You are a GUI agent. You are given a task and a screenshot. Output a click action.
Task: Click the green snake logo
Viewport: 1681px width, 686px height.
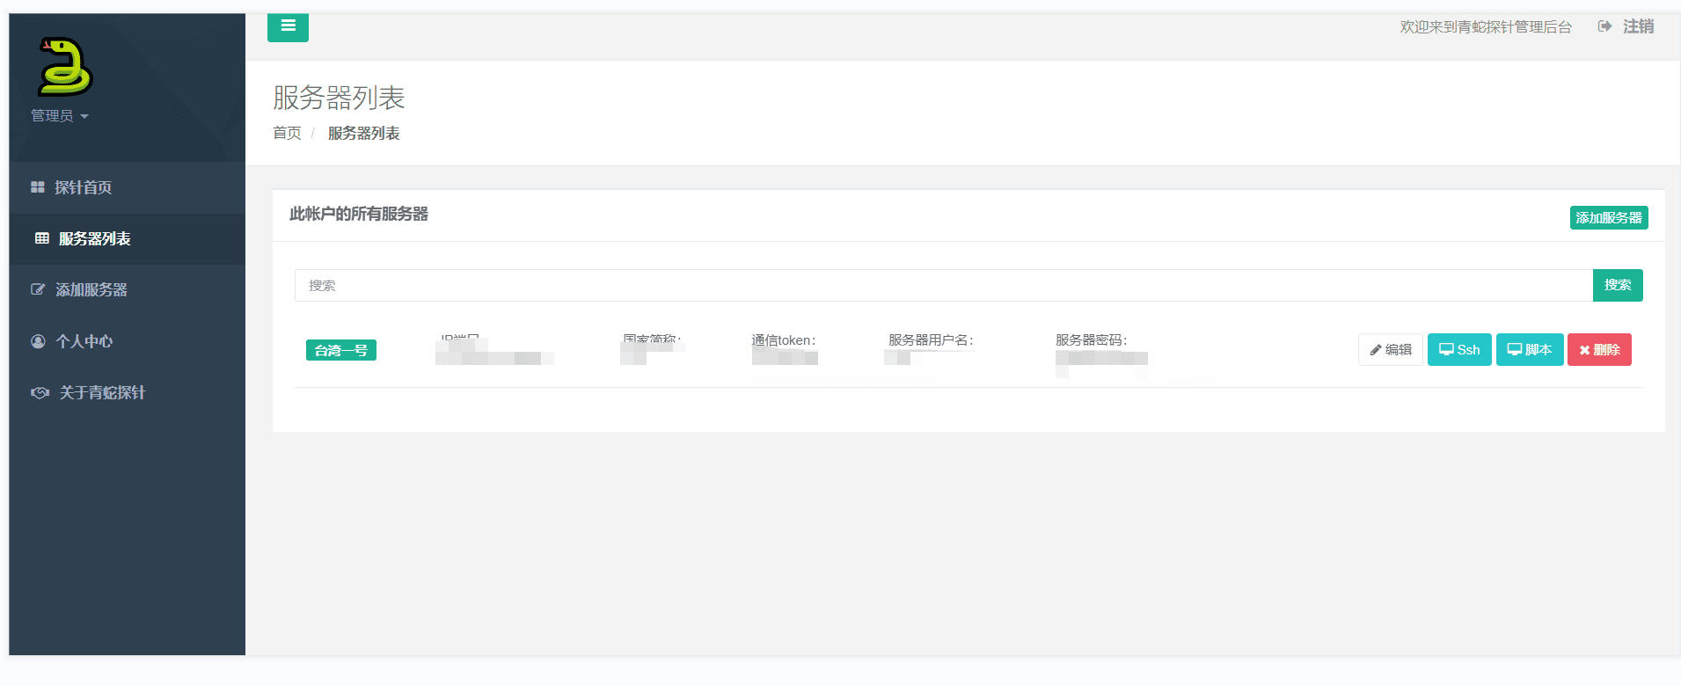(65, 67)
